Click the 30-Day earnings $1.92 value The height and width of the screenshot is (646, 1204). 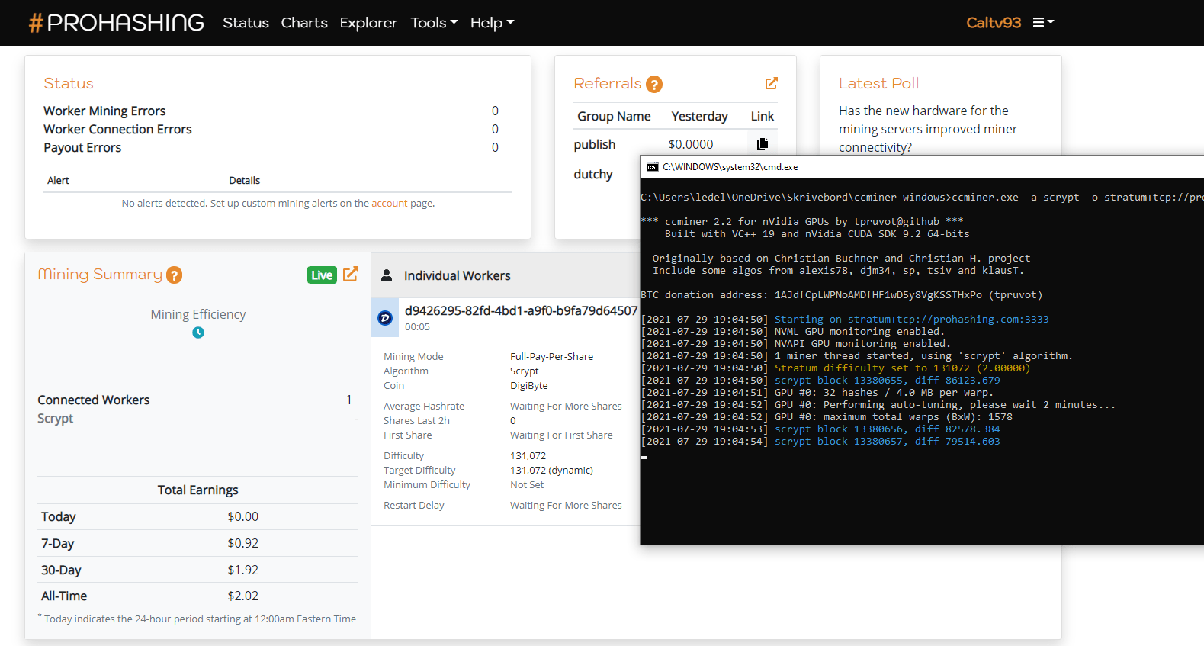(242, 570)
